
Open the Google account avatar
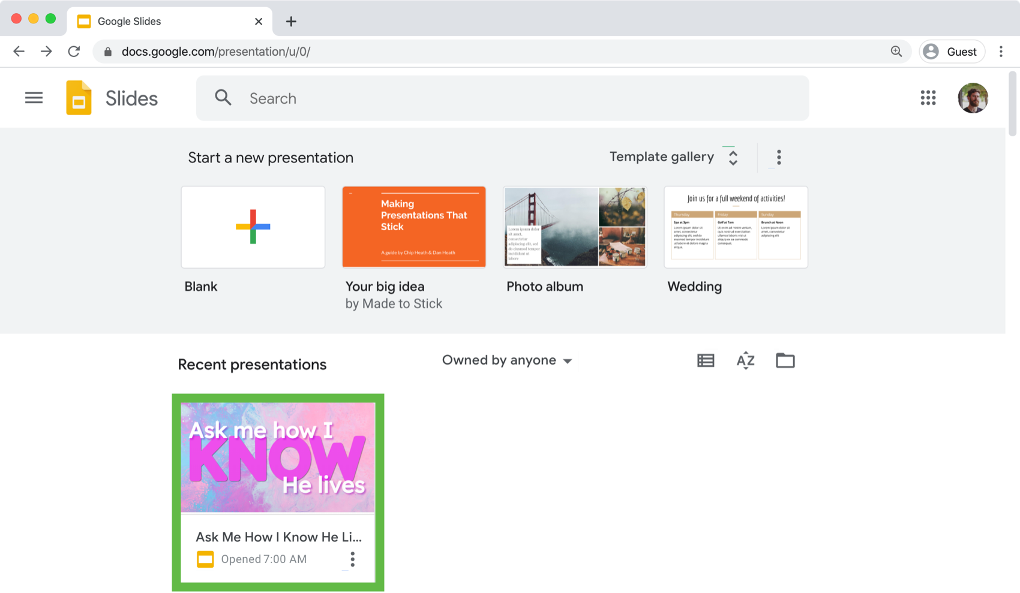point(973,98)
